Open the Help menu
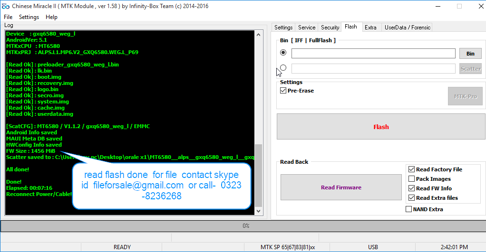This screenshot has height=252, width=486. point(51,17)
